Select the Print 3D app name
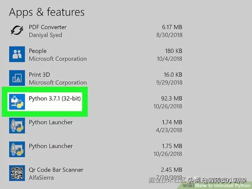Image resolution: width=252 pixels, height=189 pixels. tap(40, 75)
